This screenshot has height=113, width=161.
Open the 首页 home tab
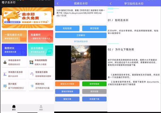point(14,108)
